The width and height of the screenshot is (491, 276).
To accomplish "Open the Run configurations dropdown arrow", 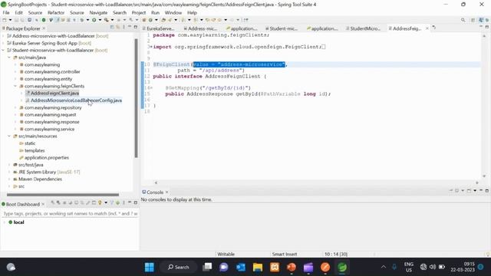I will coord(100,20).
